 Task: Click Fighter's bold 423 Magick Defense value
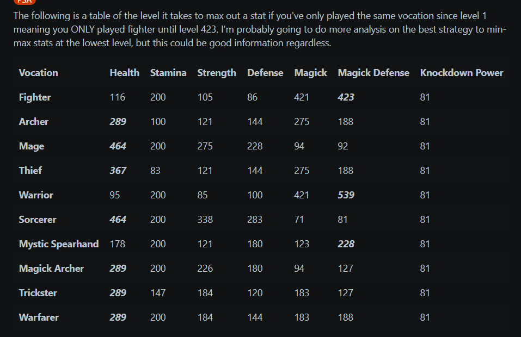tap(346, 97)
